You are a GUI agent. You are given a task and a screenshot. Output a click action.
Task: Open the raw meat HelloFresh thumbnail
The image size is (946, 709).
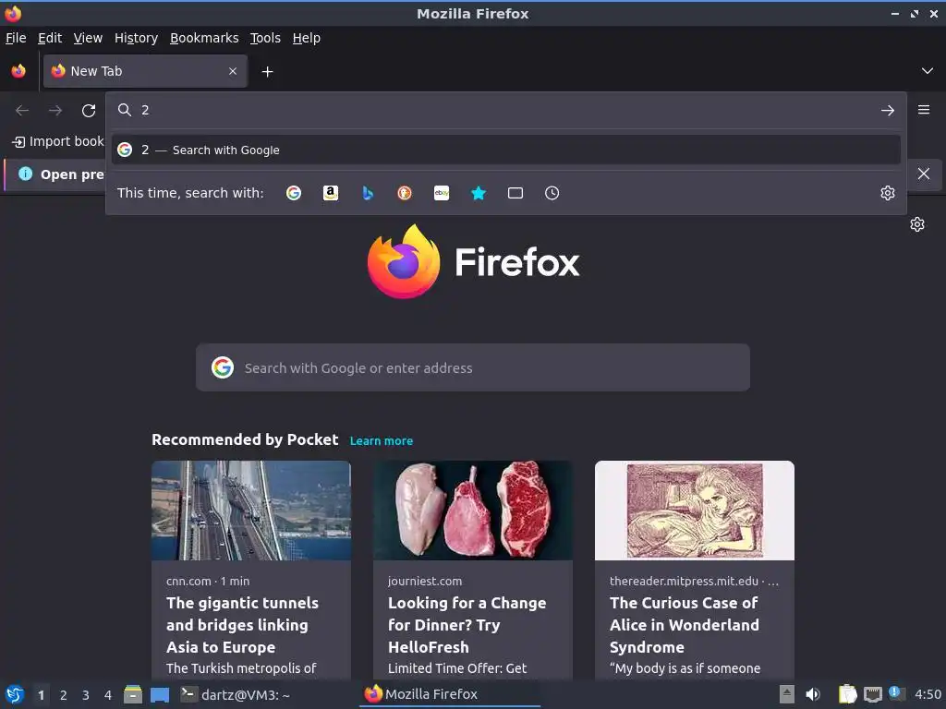pos(472,510)
